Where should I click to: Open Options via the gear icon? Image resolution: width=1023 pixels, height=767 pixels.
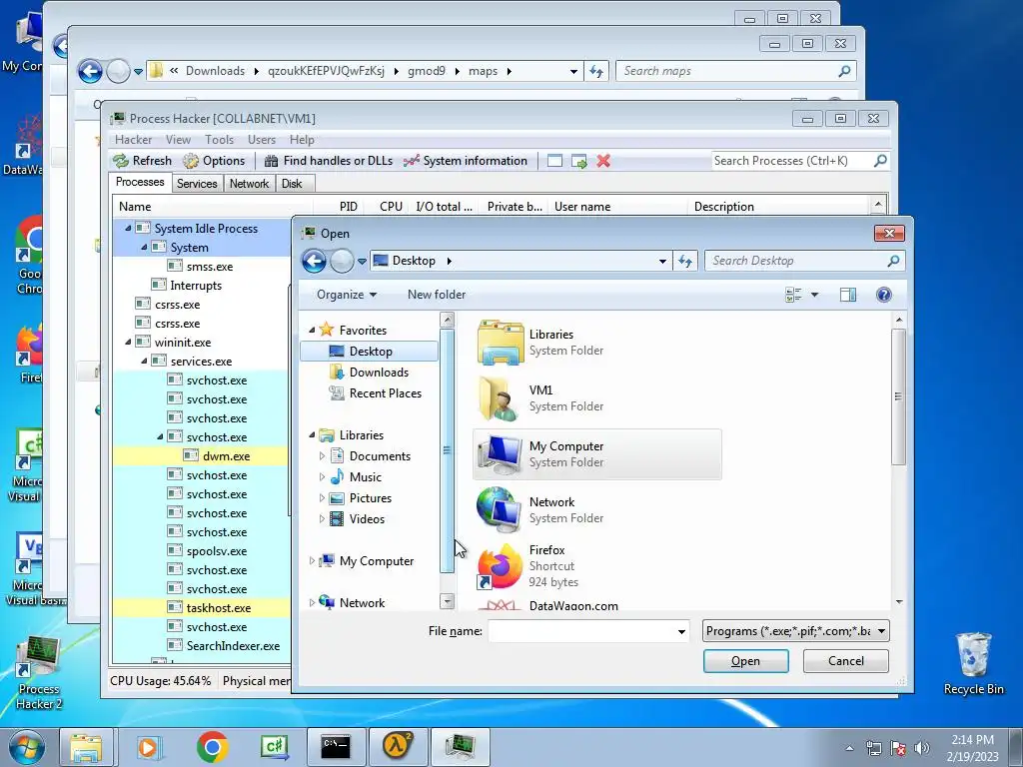pos(191,161)
